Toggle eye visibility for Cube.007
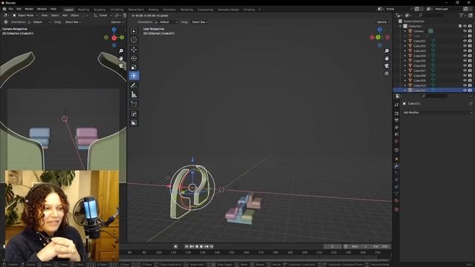Image resolution: width=475 pixels, height=267 pixels. coord(465,70)
